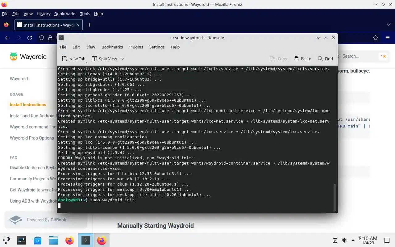Image resolution: width=395 pixels, height=247 pixels.
Task: Click the site padlock icon
Action: 50,38
